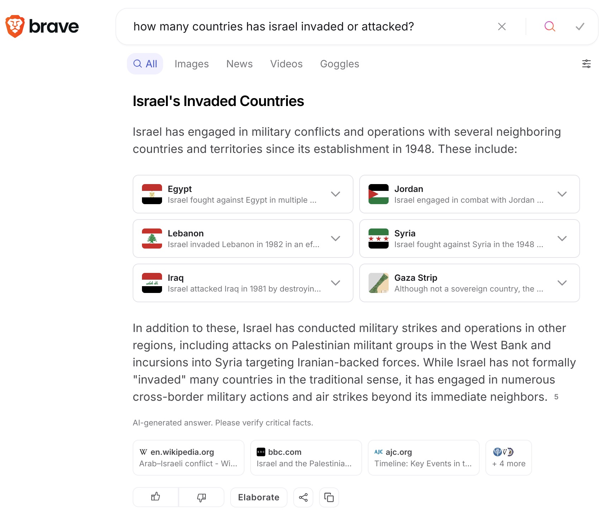The width and height of the screenshot is (603, 515).
Task: Click the checkmark icon in search bar
Action: [x=580, y=27]
